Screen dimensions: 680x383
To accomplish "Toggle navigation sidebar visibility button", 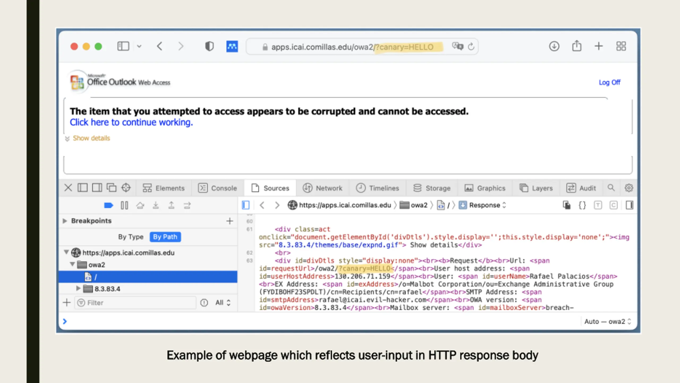I will [x=246, y=205].
